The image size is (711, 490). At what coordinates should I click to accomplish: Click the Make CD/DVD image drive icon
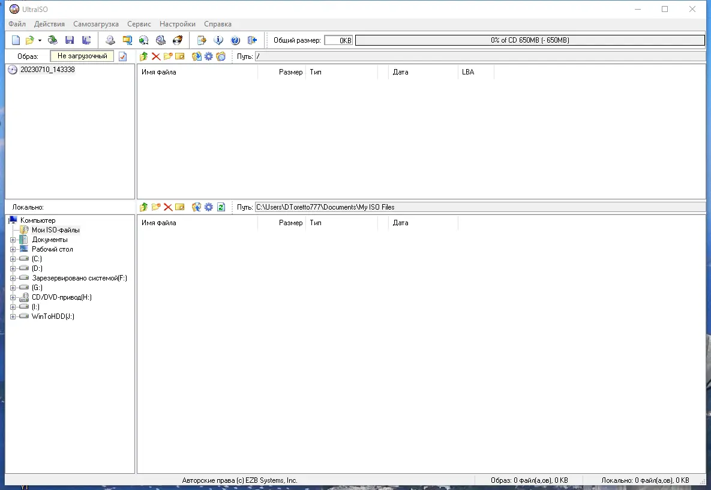point(110,40)
